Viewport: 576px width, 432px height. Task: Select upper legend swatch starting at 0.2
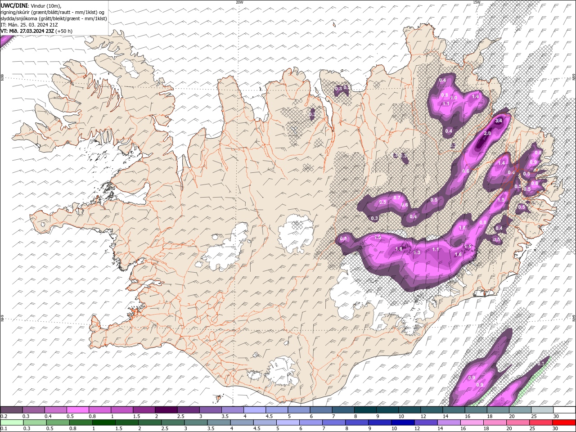11,410
